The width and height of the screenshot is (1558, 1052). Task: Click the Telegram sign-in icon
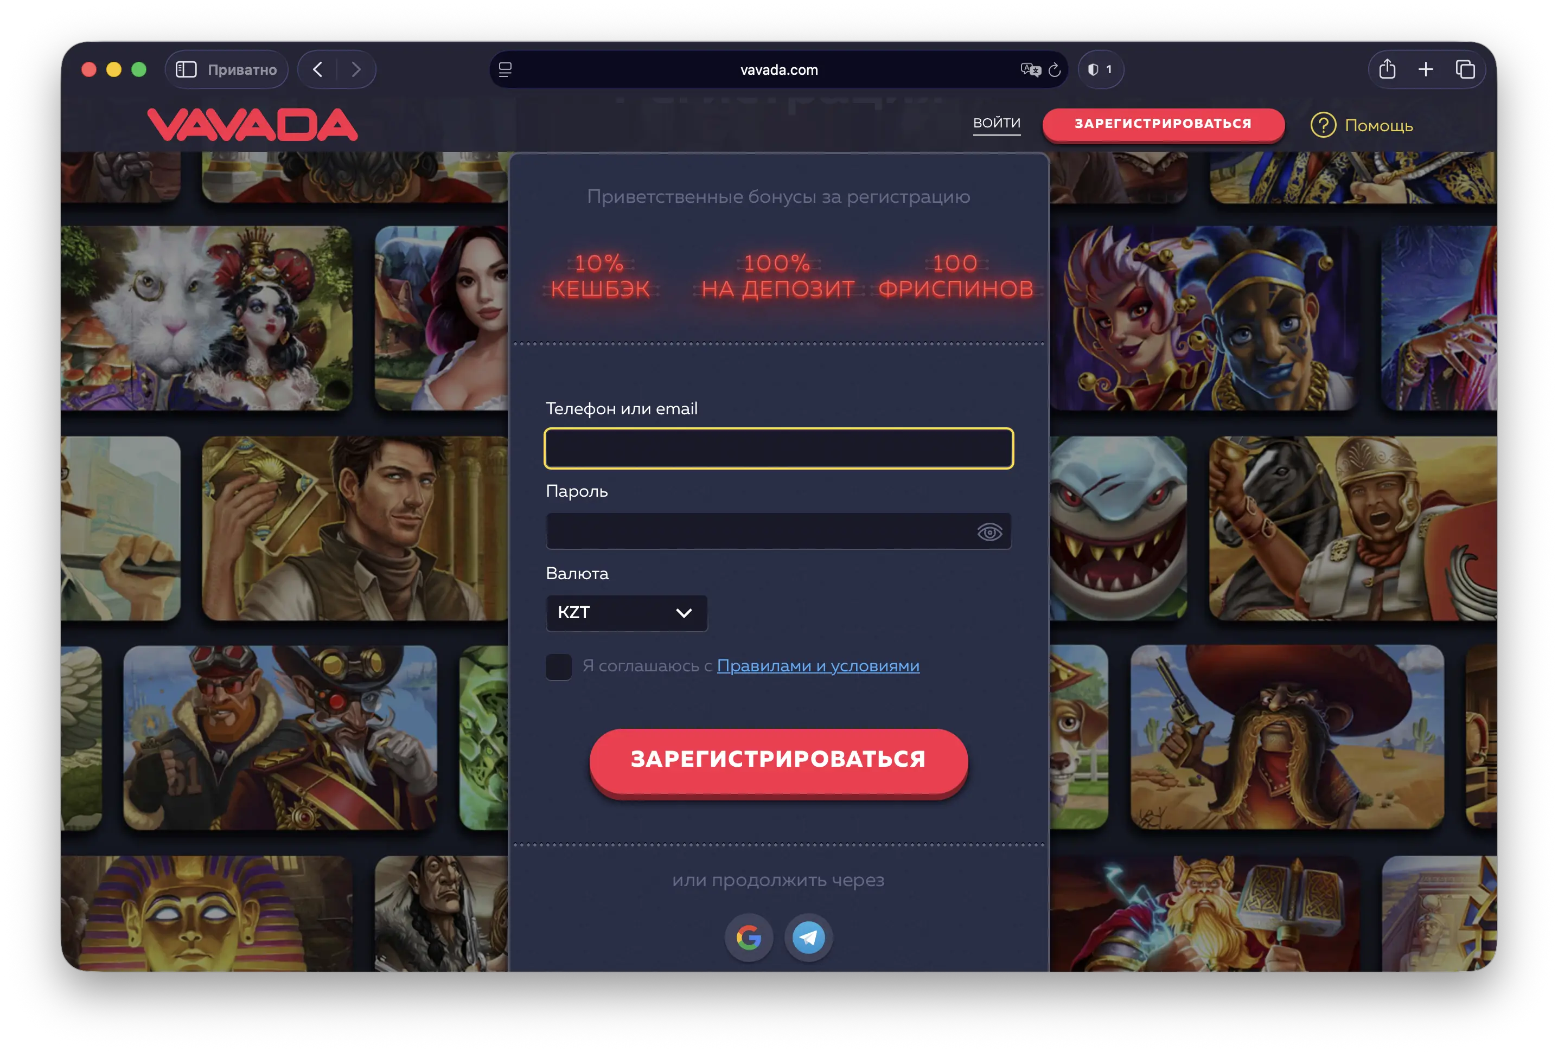pos(808,936)
